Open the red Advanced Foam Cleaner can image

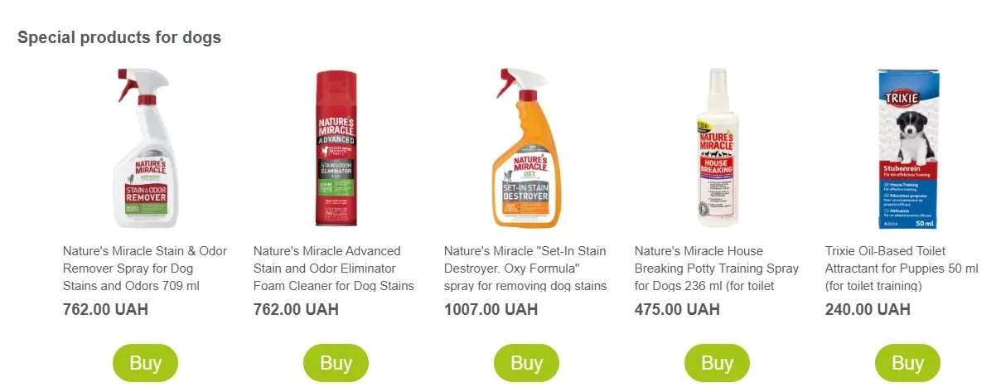[x=336, y=149]
